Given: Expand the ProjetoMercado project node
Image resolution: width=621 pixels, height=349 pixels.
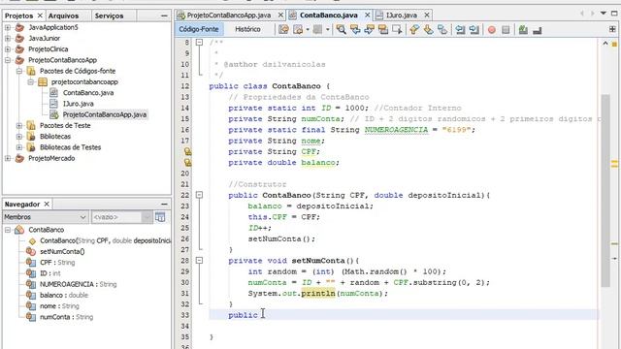Looking at the screenshot, I should click(8, 158).
